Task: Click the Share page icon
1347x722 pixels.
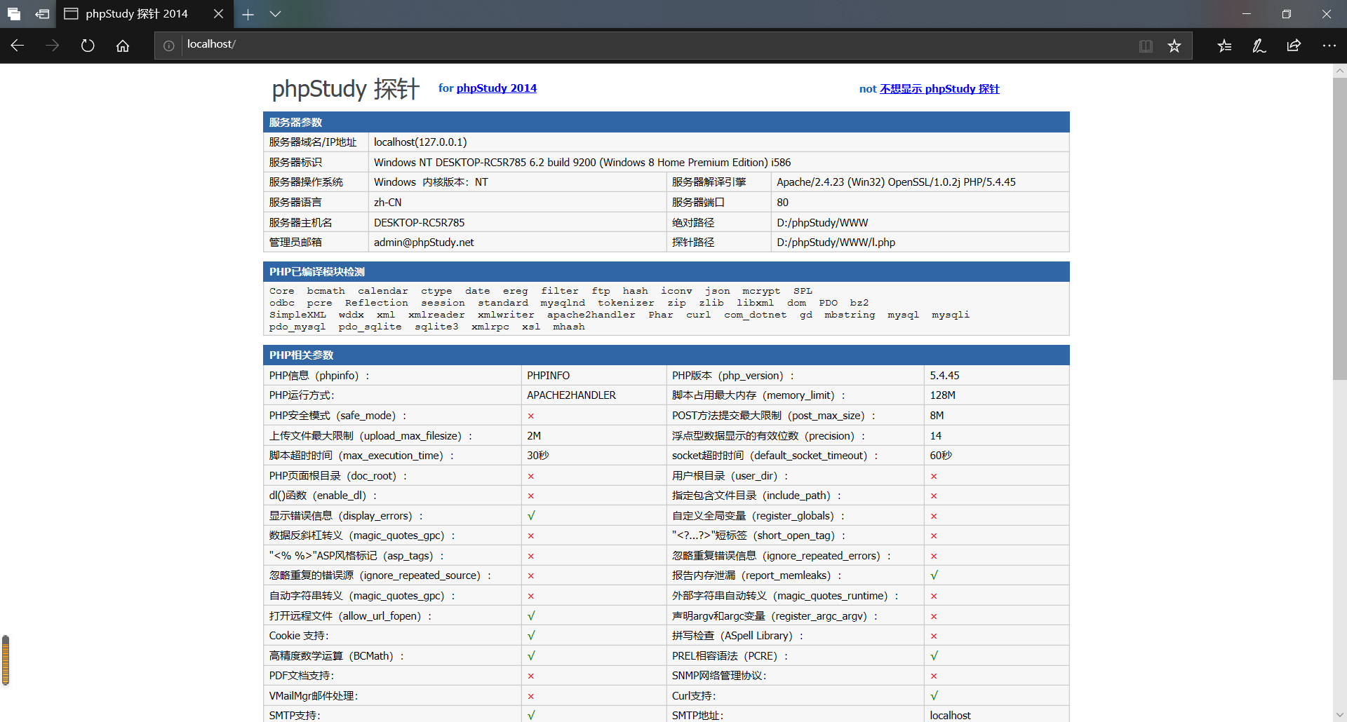Action: (x=1294, y=46)
